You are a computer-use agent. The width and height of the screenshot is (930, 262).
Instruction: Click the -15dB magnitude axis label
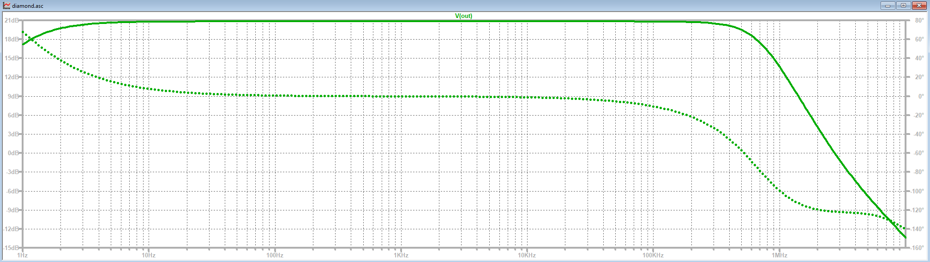click(x=11, y=248)
